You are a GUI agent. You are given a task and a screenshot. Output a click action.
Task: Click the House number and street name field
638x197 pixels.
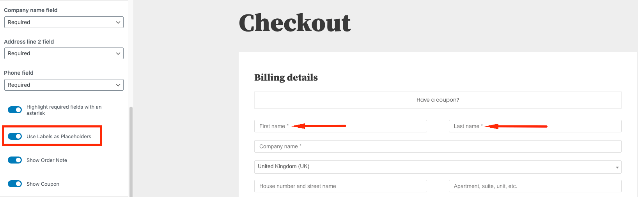click(340, 186)
